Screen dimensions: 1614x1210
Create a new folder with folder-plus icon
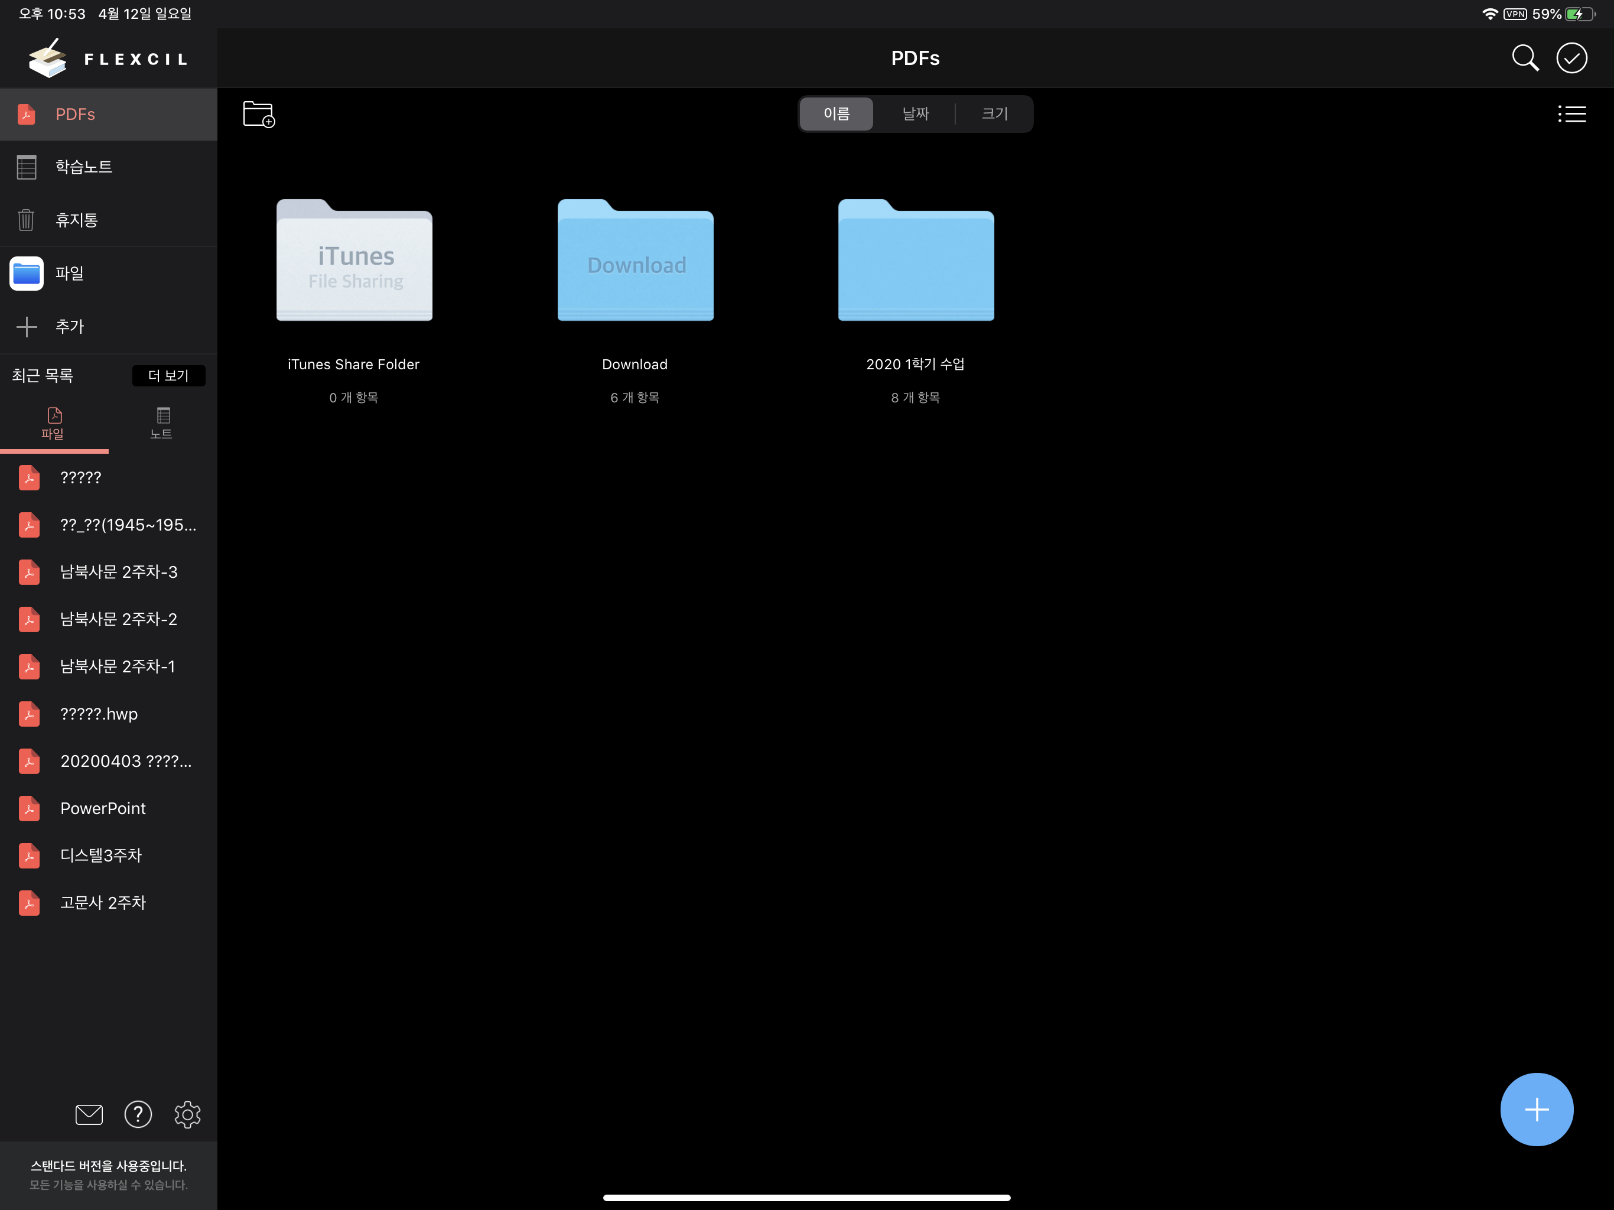[x=258, y=114]
